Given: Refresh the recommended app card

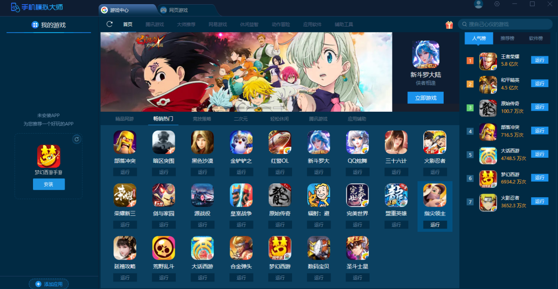Looking at the screenshot, I should click(x=77, y=139).
